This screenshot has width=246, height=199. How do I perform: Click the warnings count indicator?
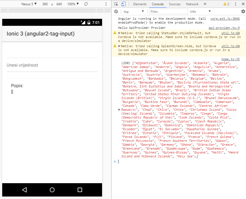226,4
